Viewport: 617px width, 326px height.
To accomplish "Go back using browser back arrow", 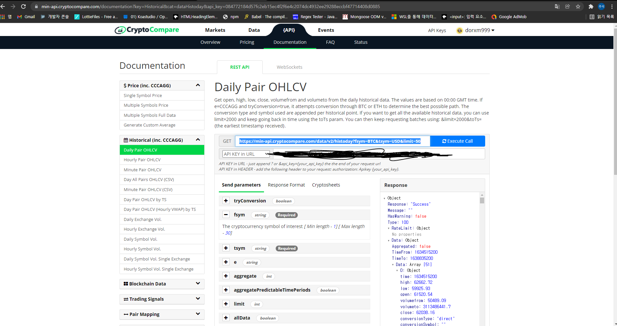I will (3, 6).
